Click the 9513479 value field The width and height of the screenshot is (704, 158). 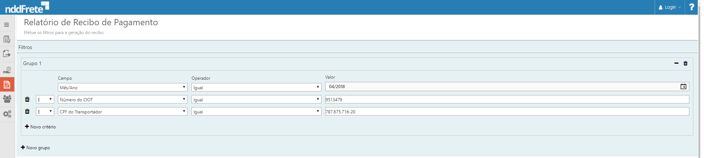(x=507, y=99)
